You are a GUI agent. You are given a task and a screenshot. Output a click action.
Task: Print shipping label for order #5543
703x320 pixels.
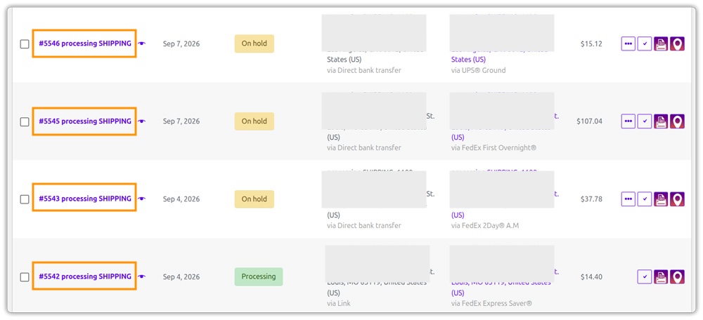[661, 199]
